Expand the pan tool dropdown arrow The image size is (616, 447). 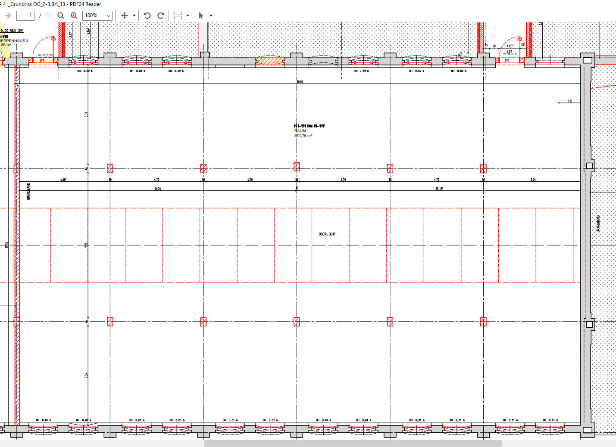134,16
